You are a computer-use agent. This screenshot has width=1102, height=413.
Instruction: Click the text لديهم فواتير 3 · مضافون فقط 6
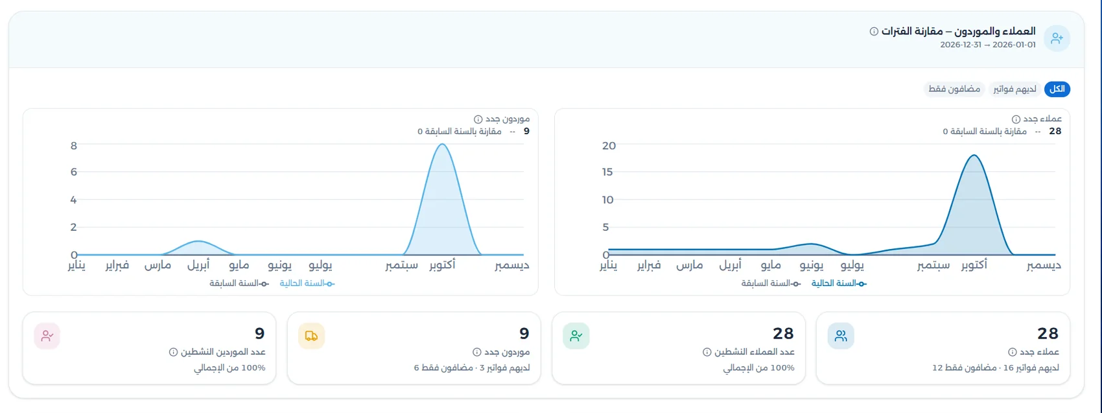472,368
